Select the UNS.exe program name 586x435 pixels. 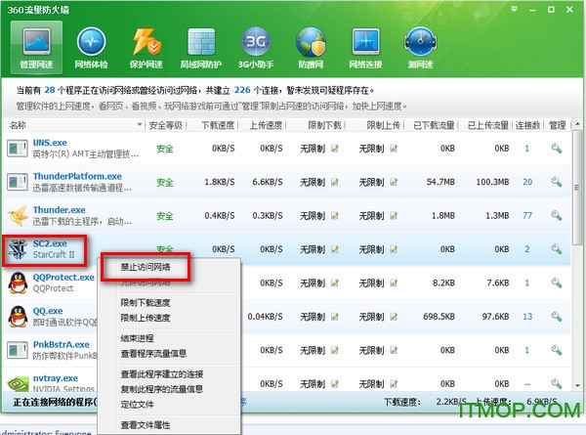coord(50,143)
